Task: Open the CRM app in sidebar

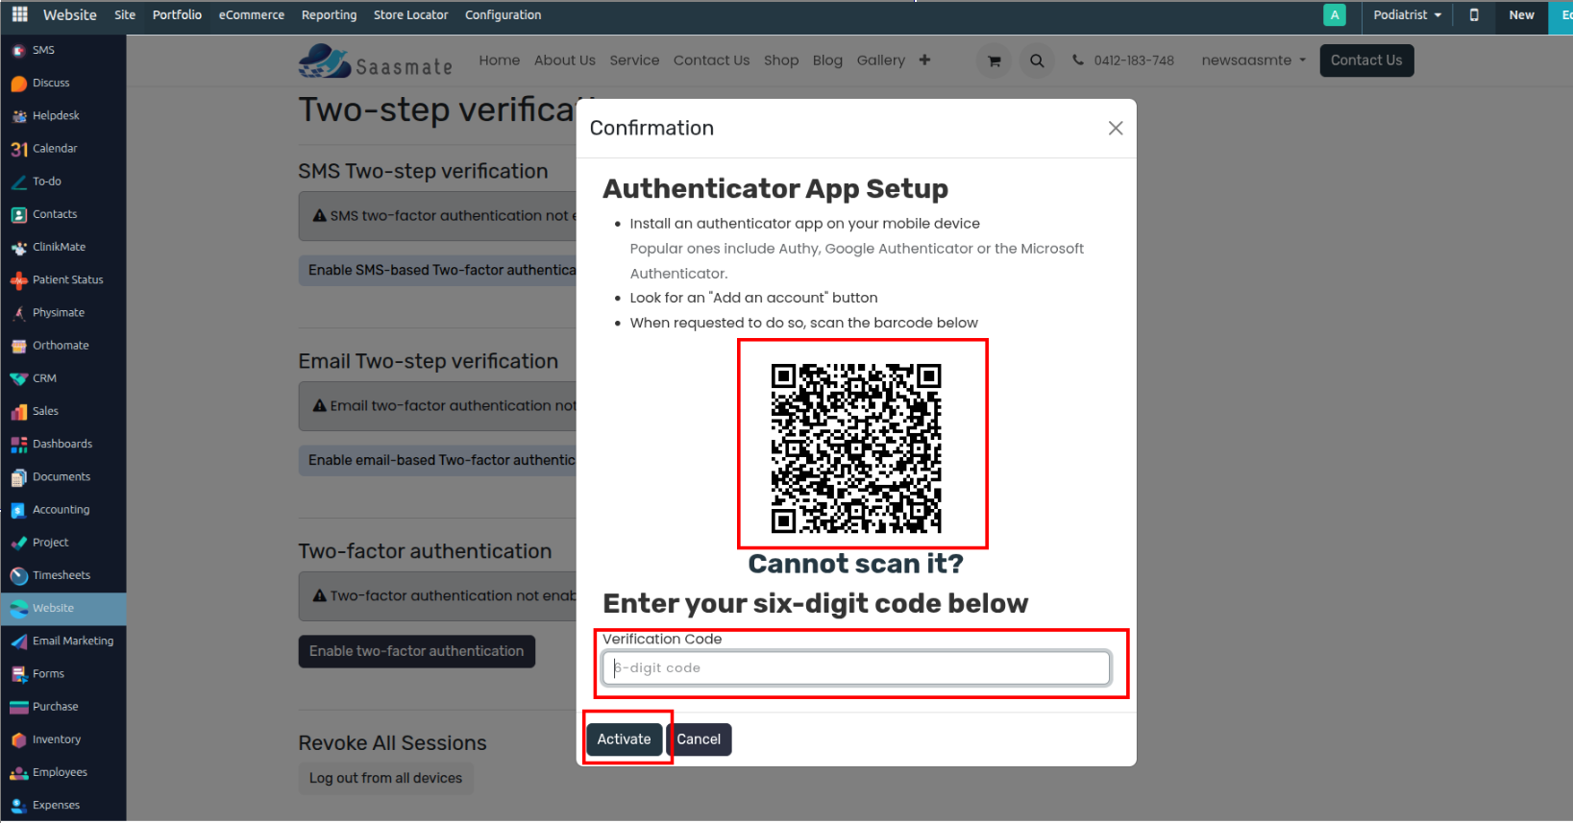Action: click(x=44, y=378)
